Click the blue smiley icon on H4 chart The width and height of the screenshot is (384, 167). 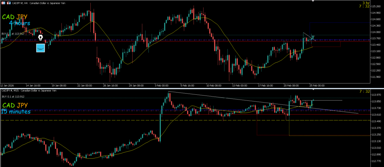tap(40, 48)
